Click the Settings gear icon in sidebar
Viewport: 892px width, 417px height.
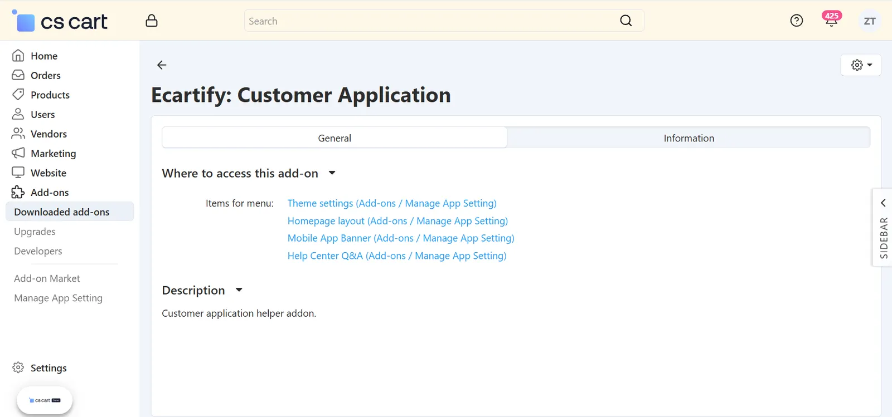click(18, 367)
